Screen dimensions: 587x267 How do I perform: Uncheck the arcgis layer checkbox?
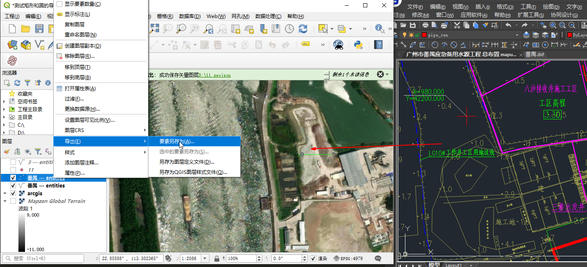pyautogui.click(x=13, y=193)
